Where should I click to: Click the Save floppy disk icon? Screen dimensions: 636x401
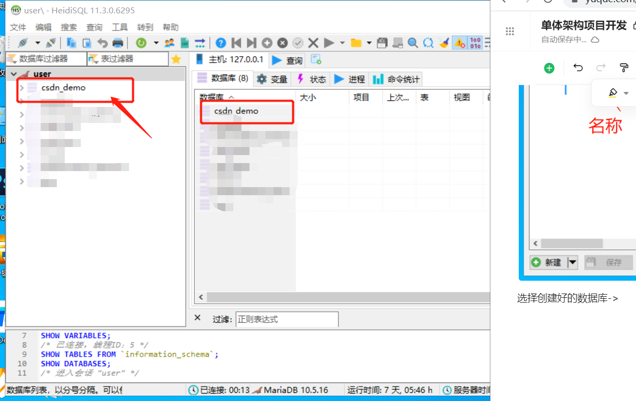coord(382,43)
